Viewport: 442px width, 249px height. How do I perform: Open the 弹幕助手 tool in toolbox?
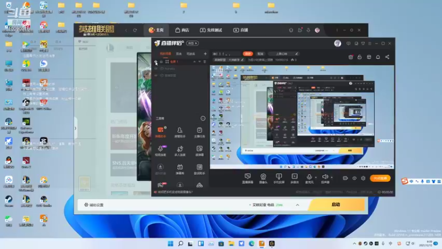click(160, 132)
